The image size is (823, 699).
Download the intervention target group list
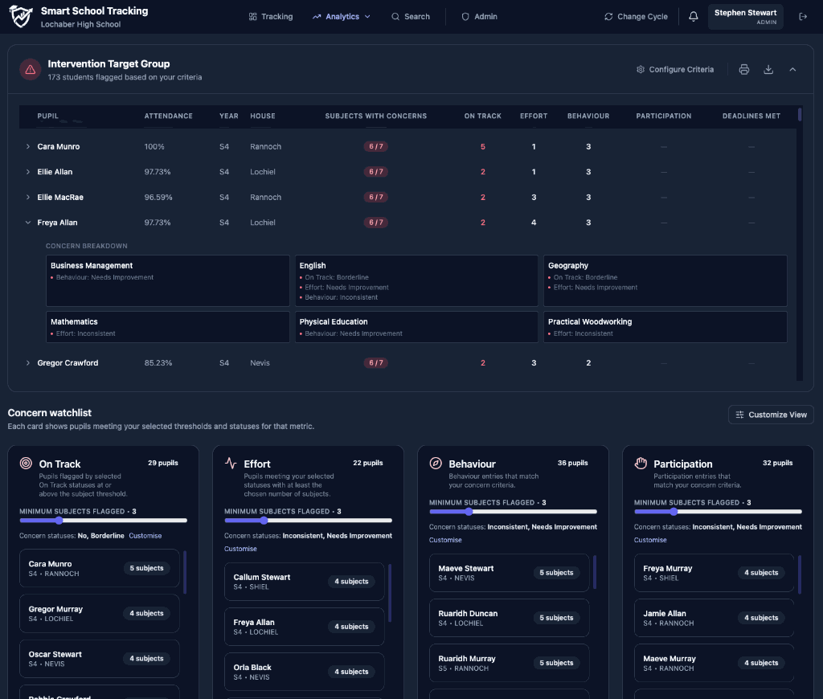(768, 69)
